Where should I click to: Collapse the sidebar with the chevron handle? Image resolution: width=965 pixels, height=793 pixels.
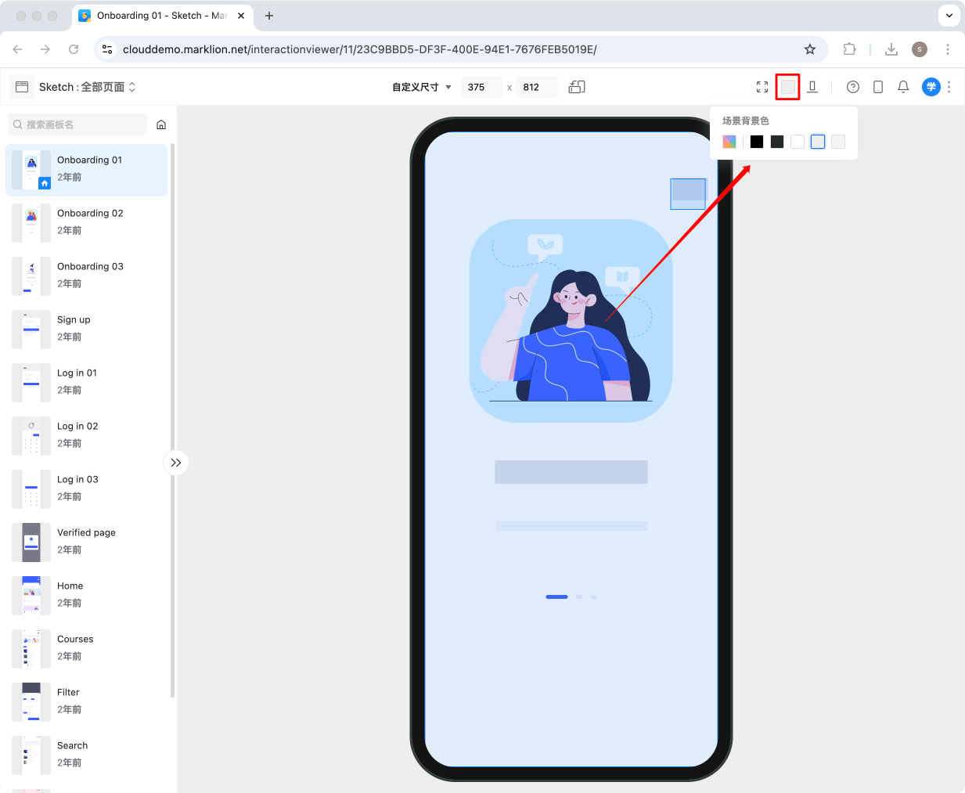(176, 463)
